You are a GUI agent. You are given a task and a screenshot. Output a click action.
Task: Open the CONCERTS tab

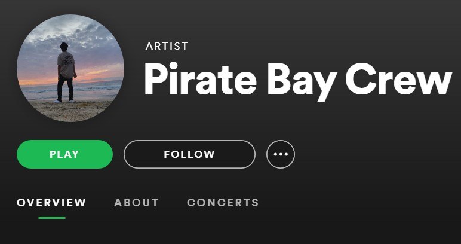(223, 203)
